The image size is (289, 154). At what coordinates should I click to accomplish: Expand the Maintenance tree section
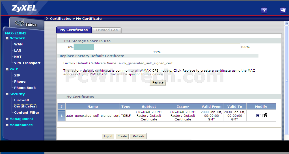pos(7,125)
